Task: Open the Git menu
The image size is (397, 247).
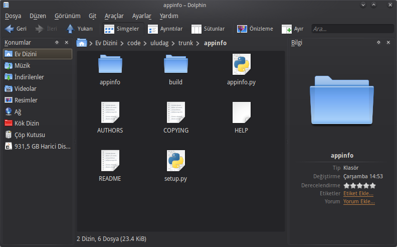Action: coord(92,16)
